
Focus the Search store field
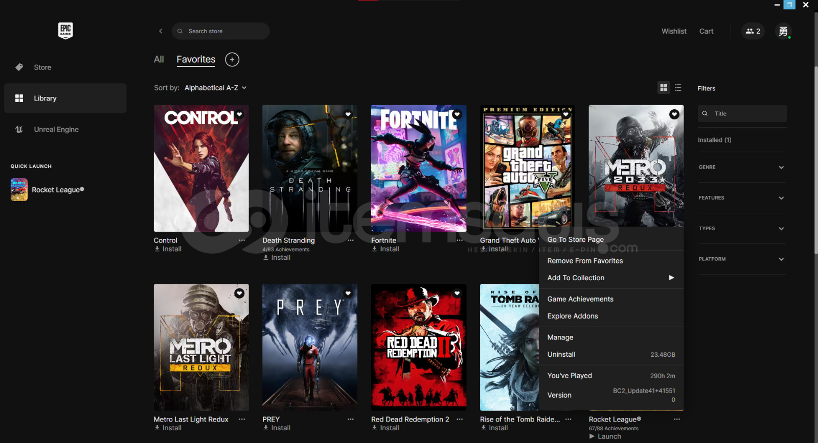point(220,31)
